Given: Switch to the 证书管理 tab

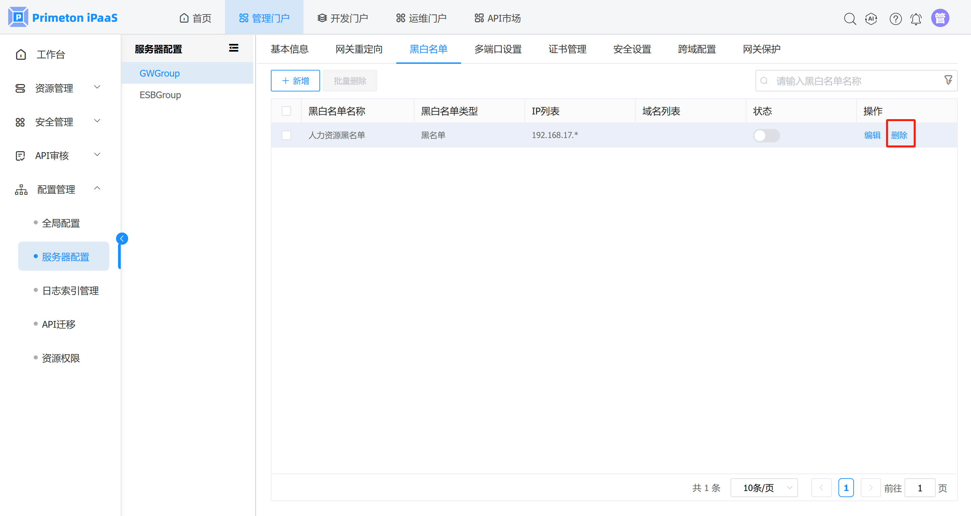Looking at the screenshot, I should [567, 49].
